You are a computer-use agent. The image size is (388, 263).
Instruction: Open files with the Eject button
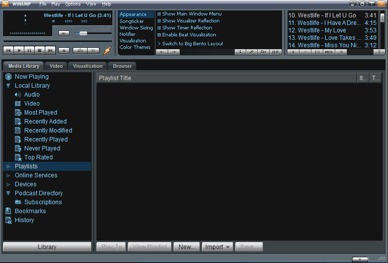64,51
